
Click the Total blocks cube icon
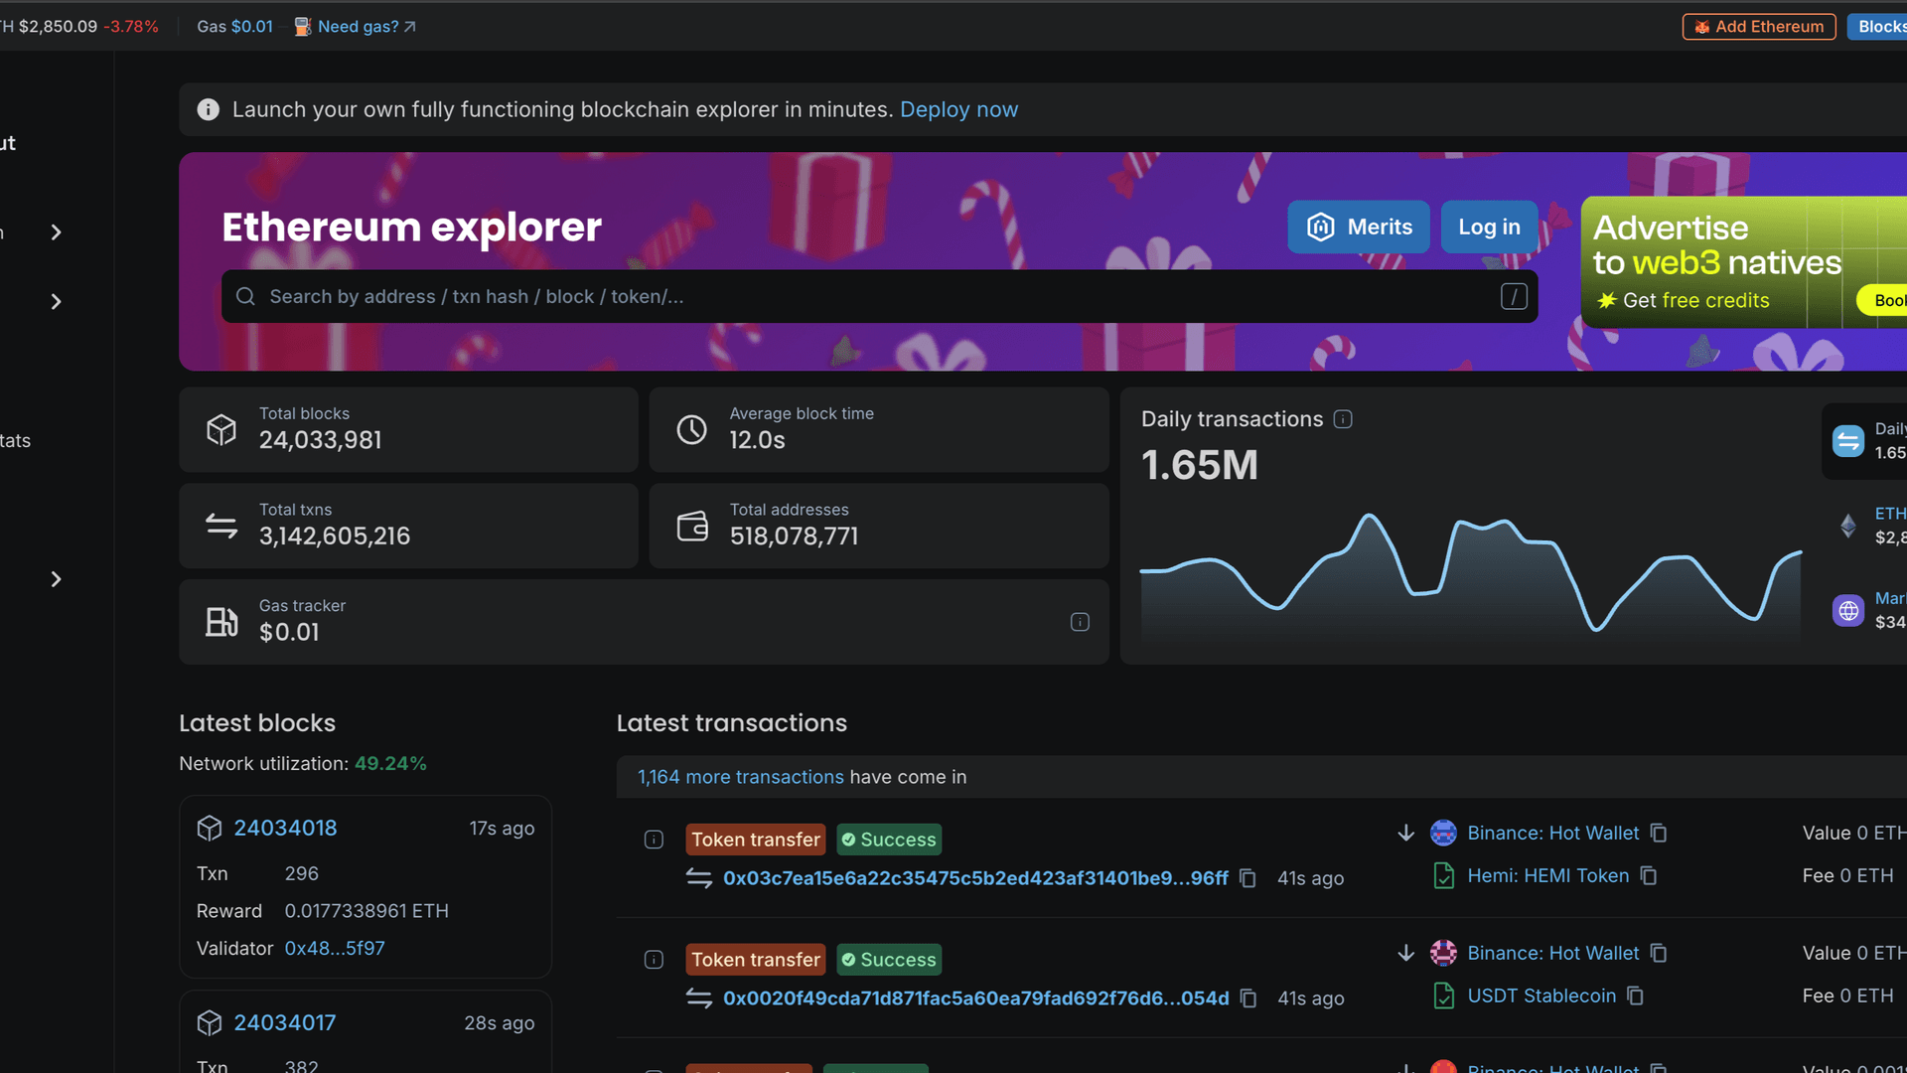[x=221, y=429]
